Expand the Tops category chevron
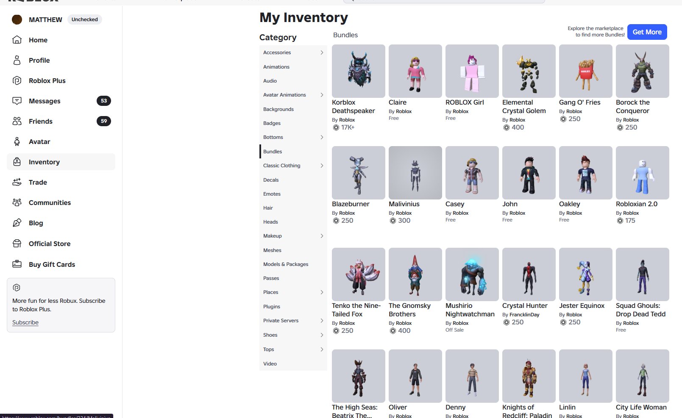682x418 pixels. click(x=322, y=349)
